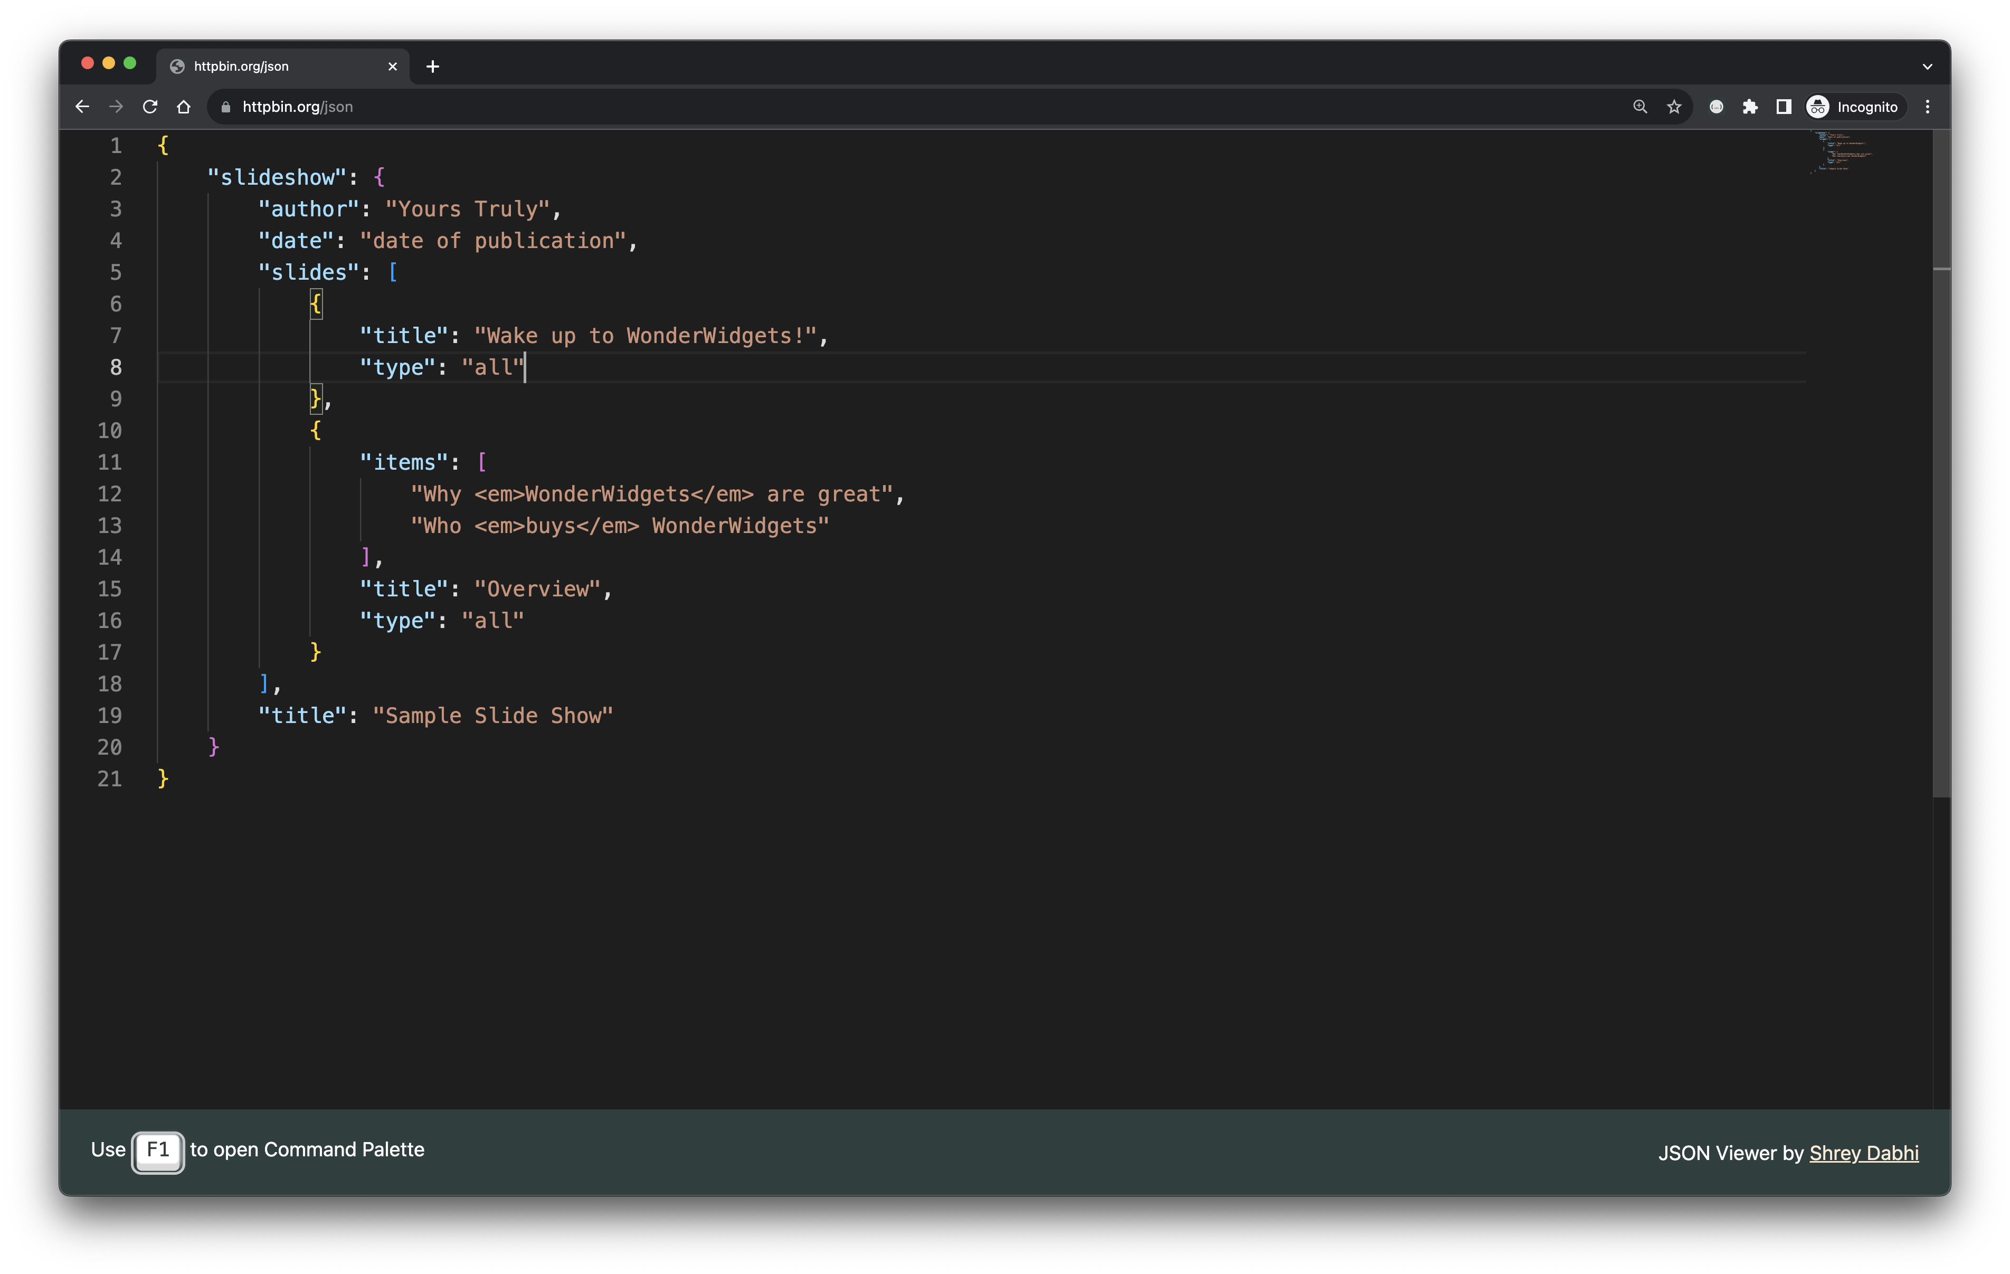Reload the httpbin.org/json page
Viewport: 2010px width, 1274px height.
150,107
